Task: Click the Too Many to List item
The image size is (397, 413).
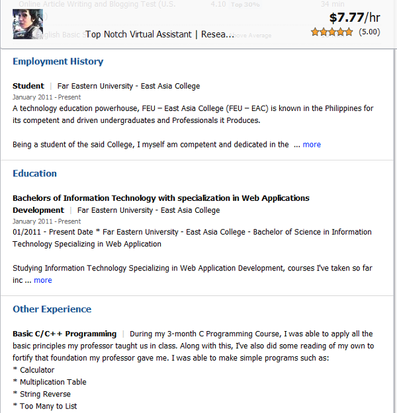Action: pyautogui.click(x=48, y=406)
